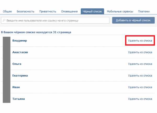Open the Мобильные сервисы tab

coord(120,12)
